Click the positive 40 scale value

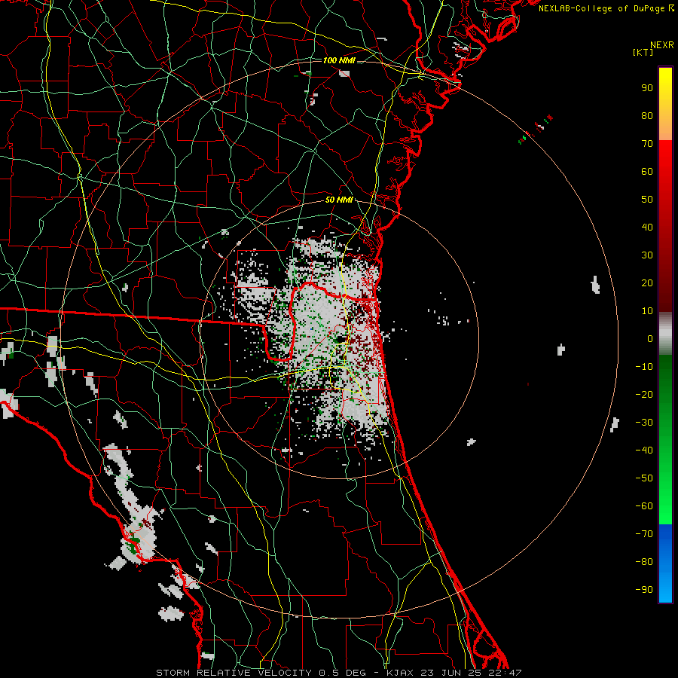(647, 227)
